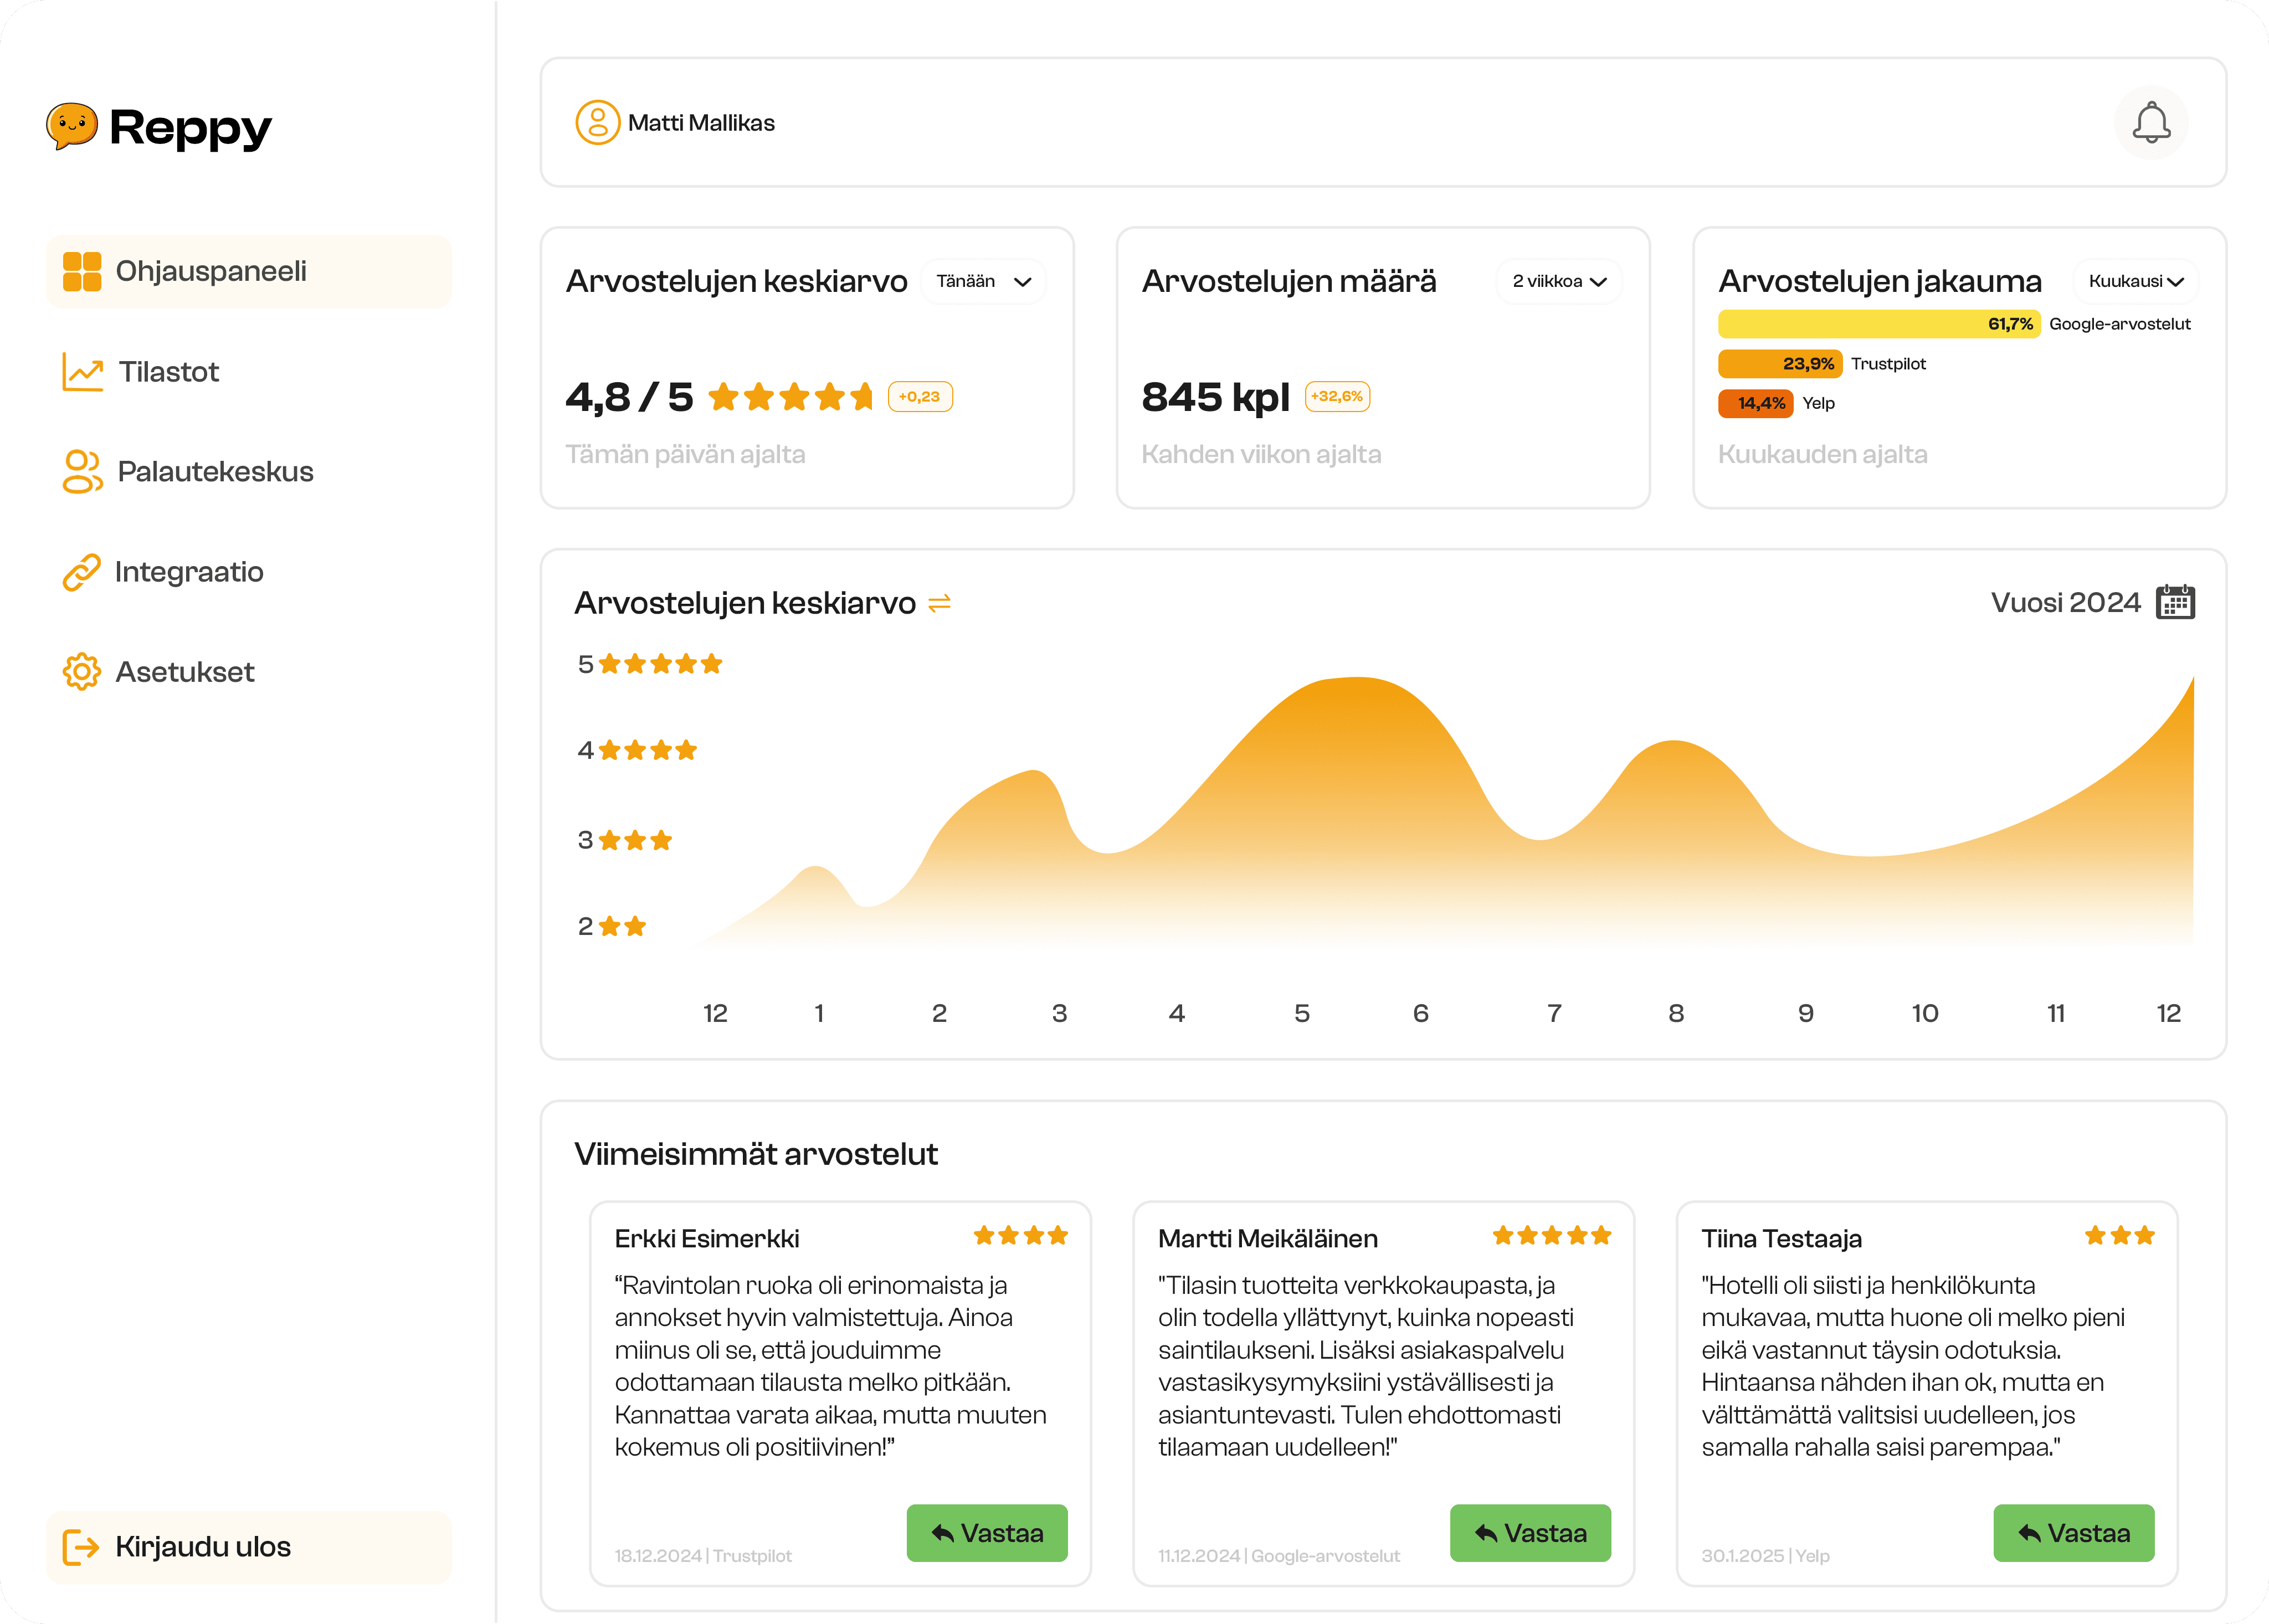Open the Palautekeskus menu item
This screenshot has height=1624, width=2269.
[x=215, y=472]
